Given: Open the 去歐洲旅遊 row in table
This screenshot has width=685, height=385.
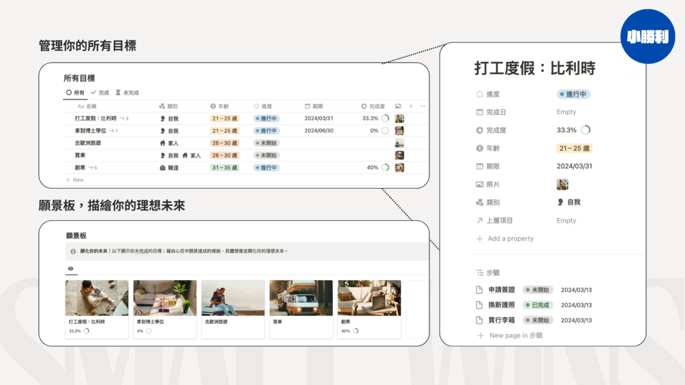Looking at the screenshot, I should 88,142.
